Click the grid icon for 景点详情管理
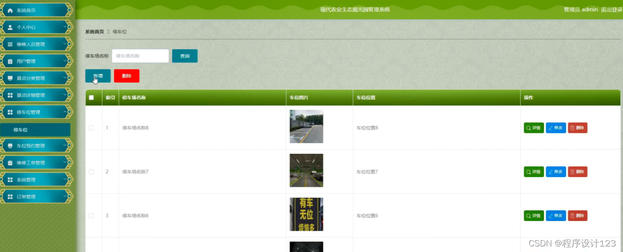 click(x=10, y=95)
